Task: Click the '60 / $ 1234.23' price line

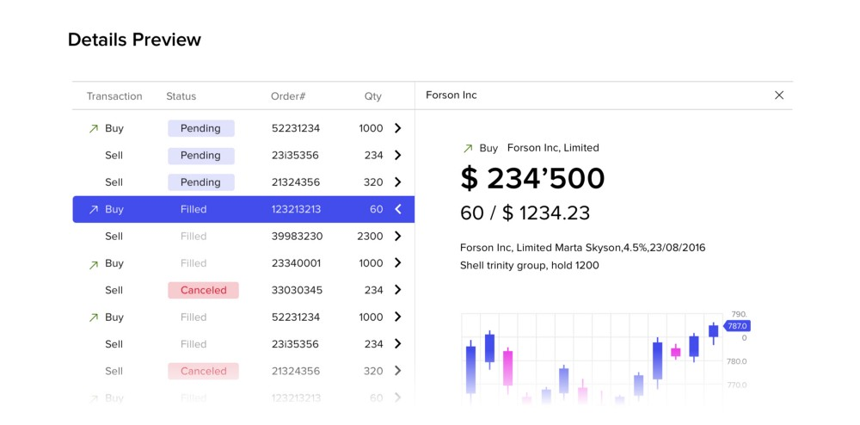Action: point(525,212)
